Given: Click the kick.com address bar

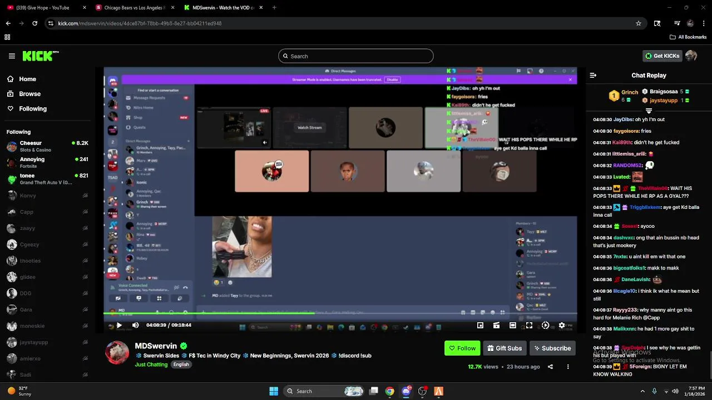Looking at the screenshot, I should click(345, 23).
